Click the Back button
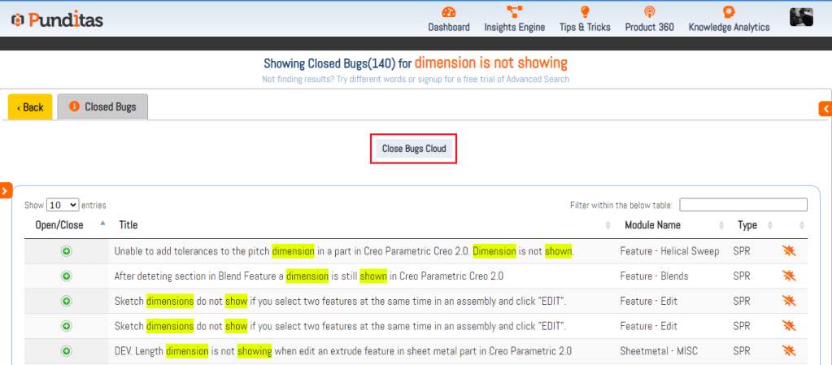Viewport: 832px width, 365px height. click(30, 107)
